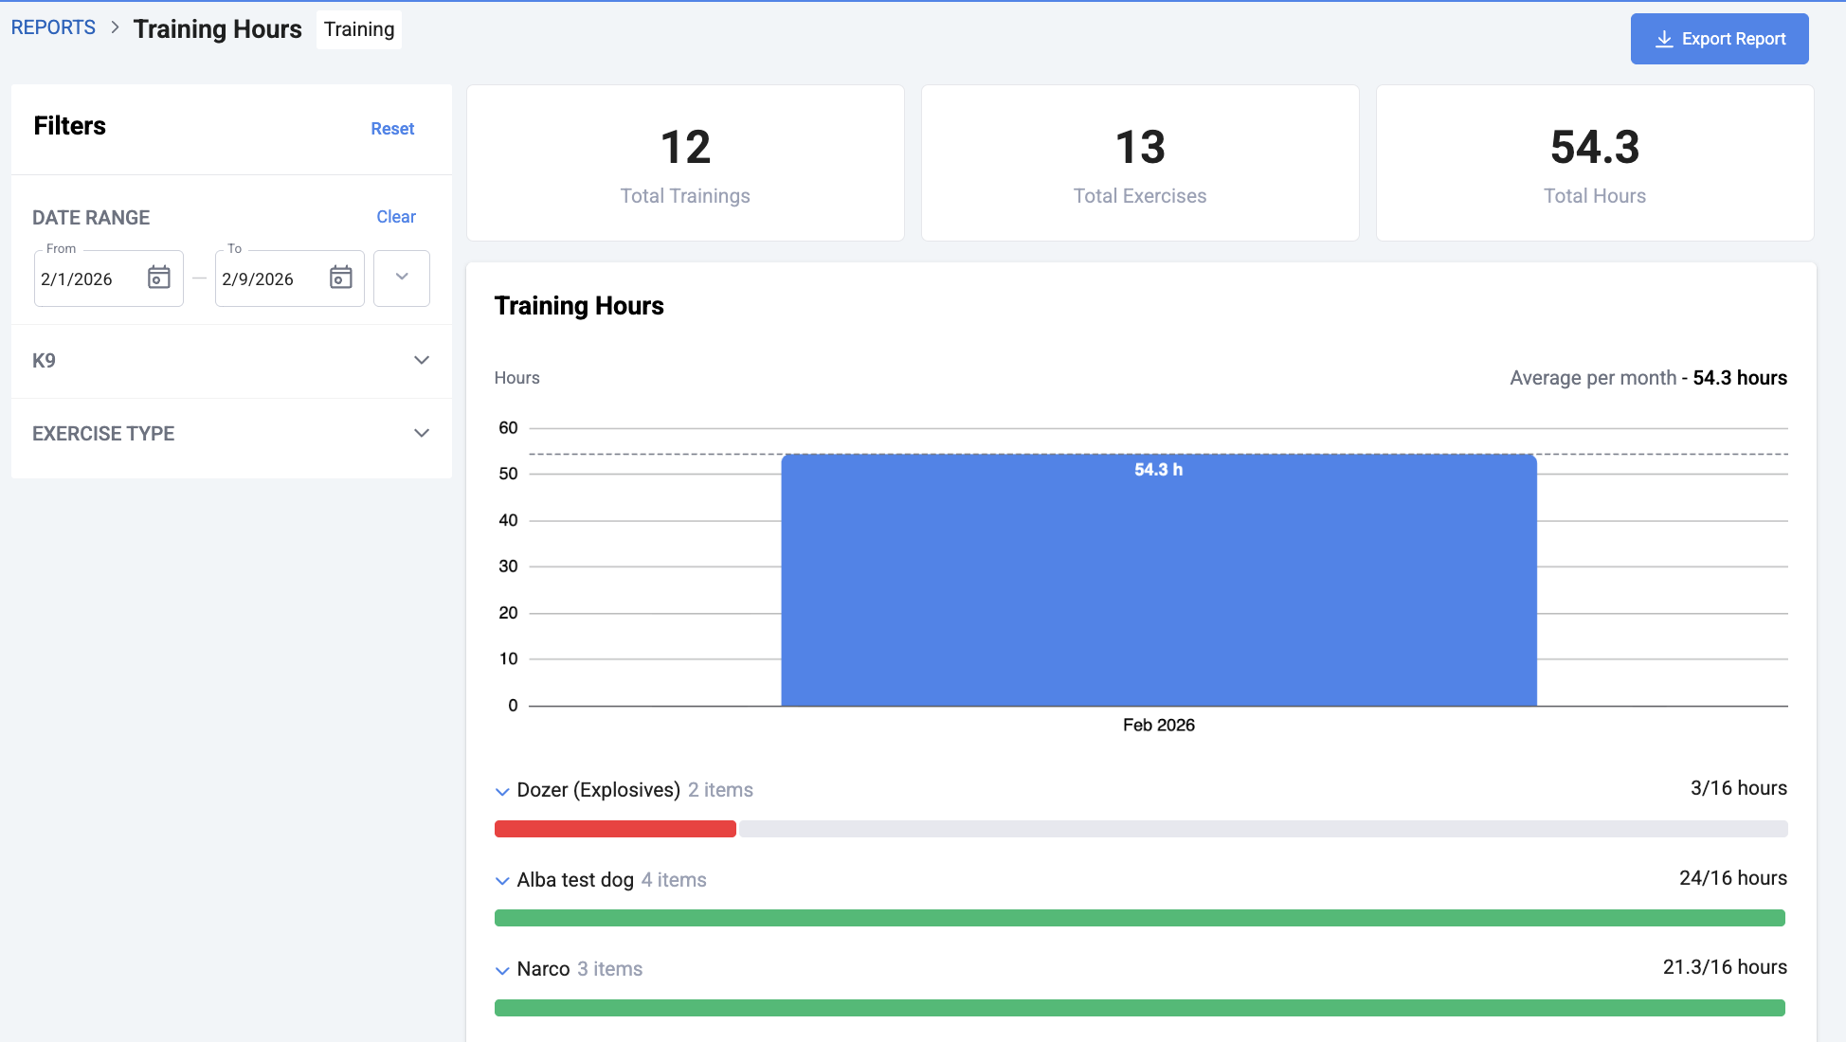Open the From date calendar picker icon
Screen dimensions: 1846x1042
tap(159, 278)
